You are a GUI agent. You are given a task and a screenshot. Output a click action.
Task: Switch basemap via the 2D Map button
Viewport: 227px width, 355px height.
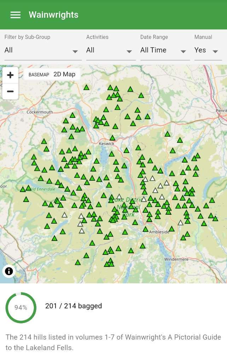click(52, 74)
